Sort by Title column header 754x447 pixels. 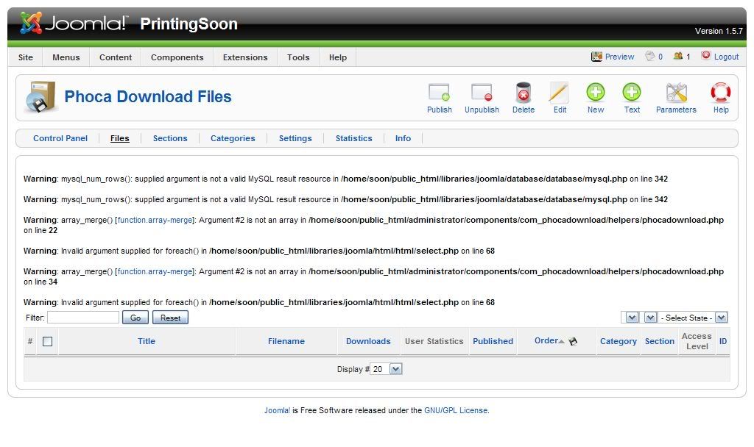[147, 341]
